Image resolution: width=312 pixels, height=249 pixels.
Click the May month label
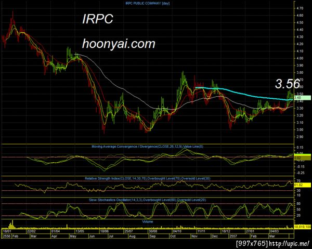click(x=73, y=237)
